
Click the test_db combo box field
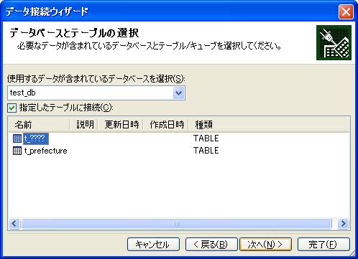click(x=96, y=93)
